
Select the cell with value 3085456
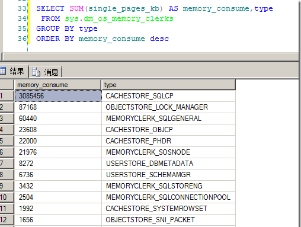[x=58, y=96]
